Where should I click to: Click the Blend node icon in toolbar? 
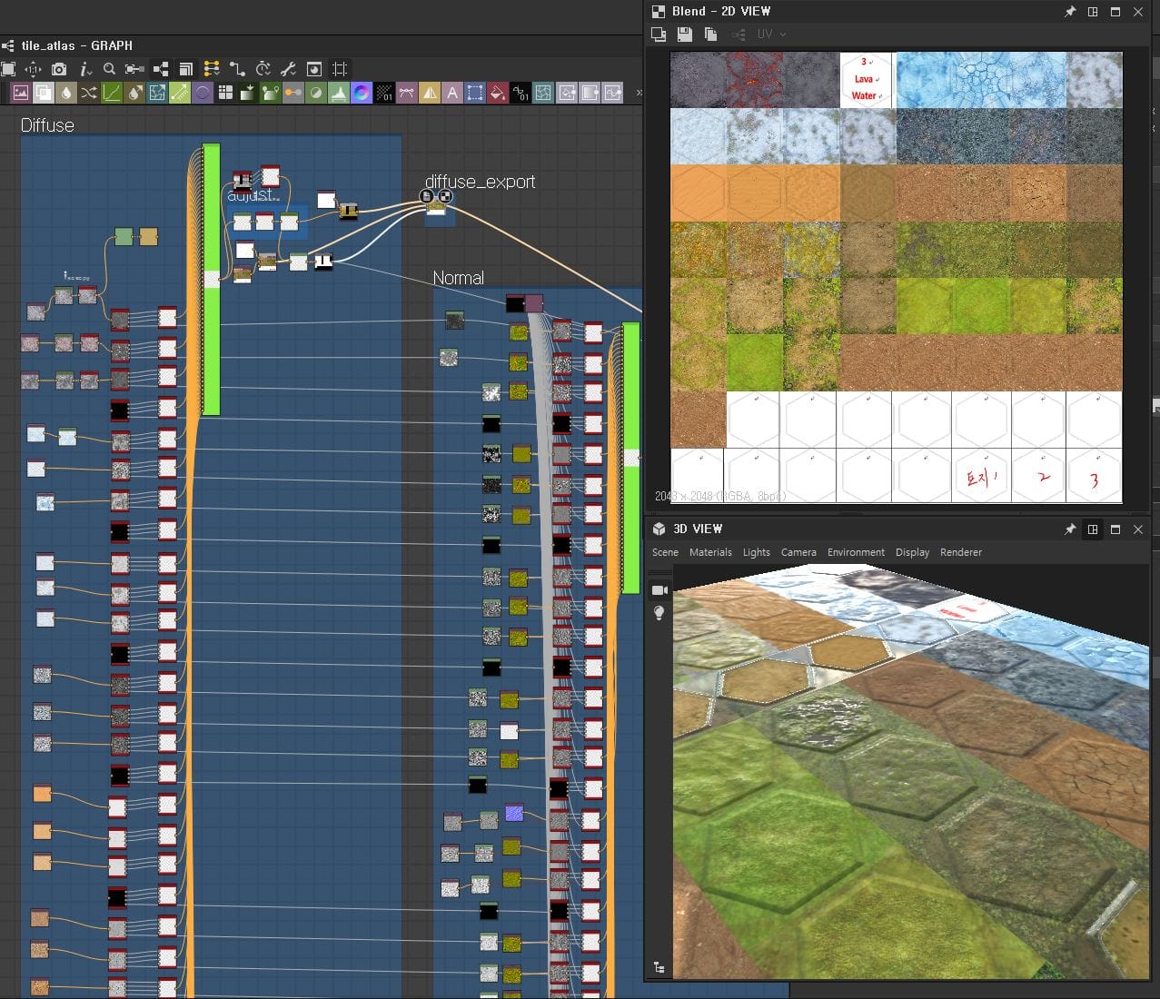44,93
